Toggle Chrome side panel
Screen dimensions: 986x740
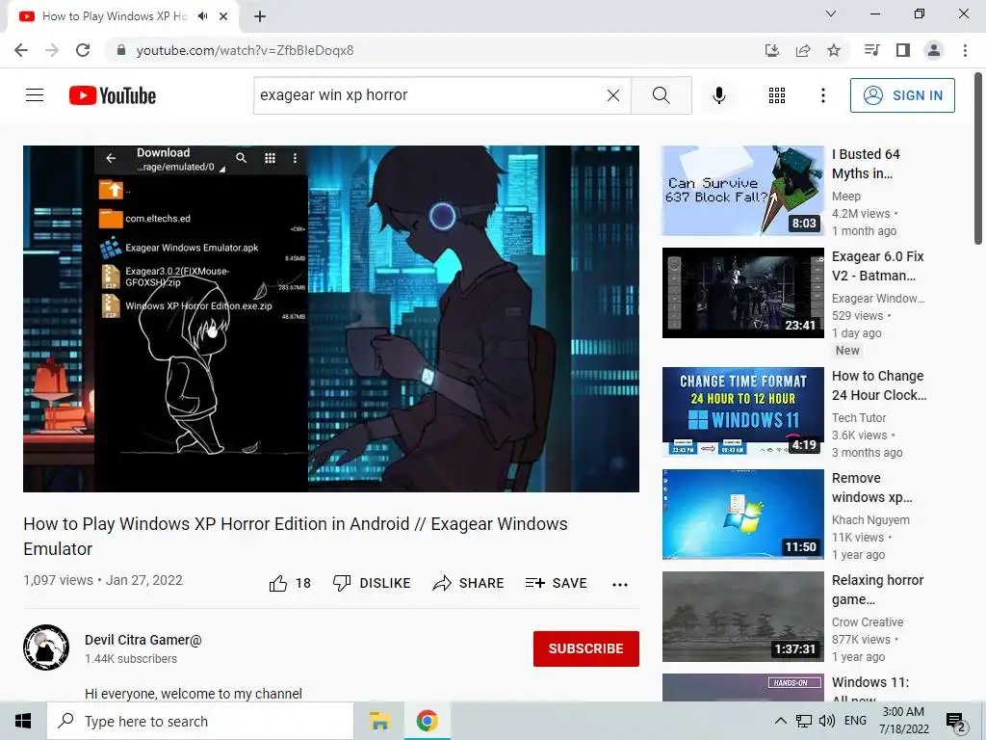point(903,50)
